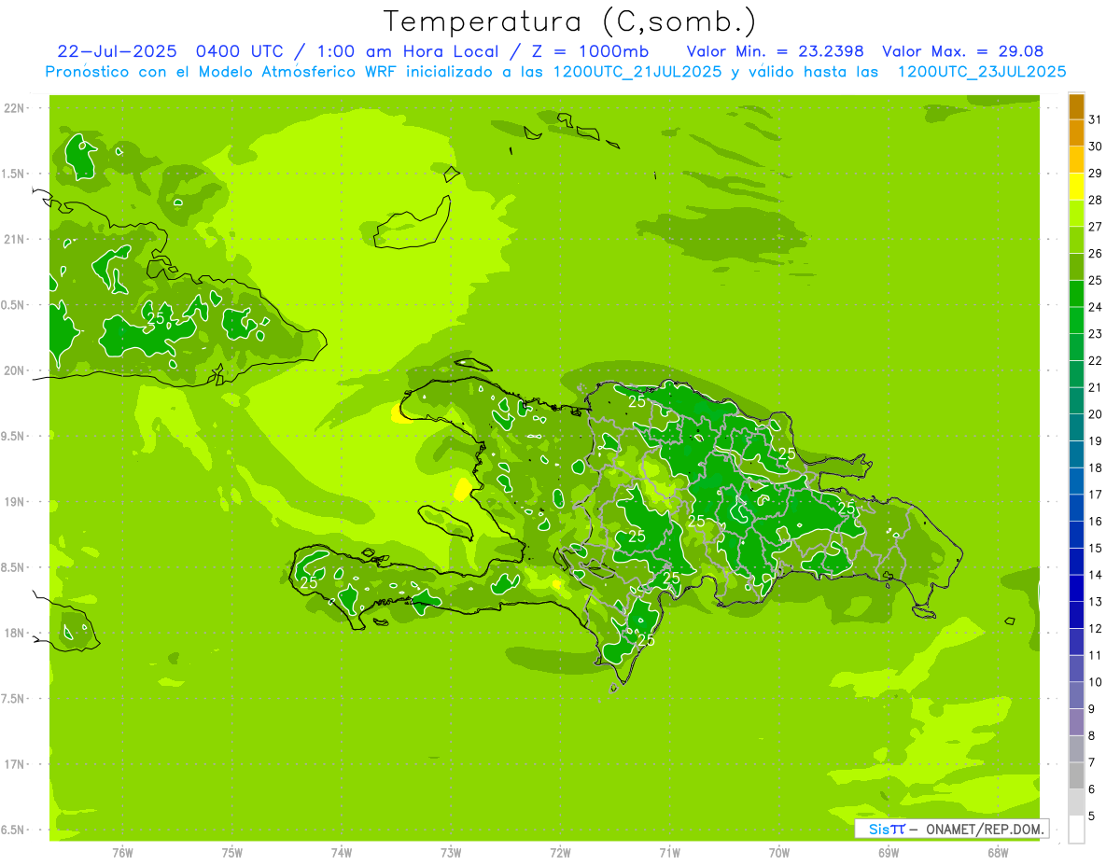
Task: Click legend value "27"
Action: coord(1096,228)
